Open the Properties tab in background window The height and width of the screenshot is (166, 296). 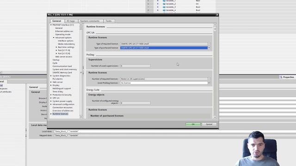coord(287,77)
